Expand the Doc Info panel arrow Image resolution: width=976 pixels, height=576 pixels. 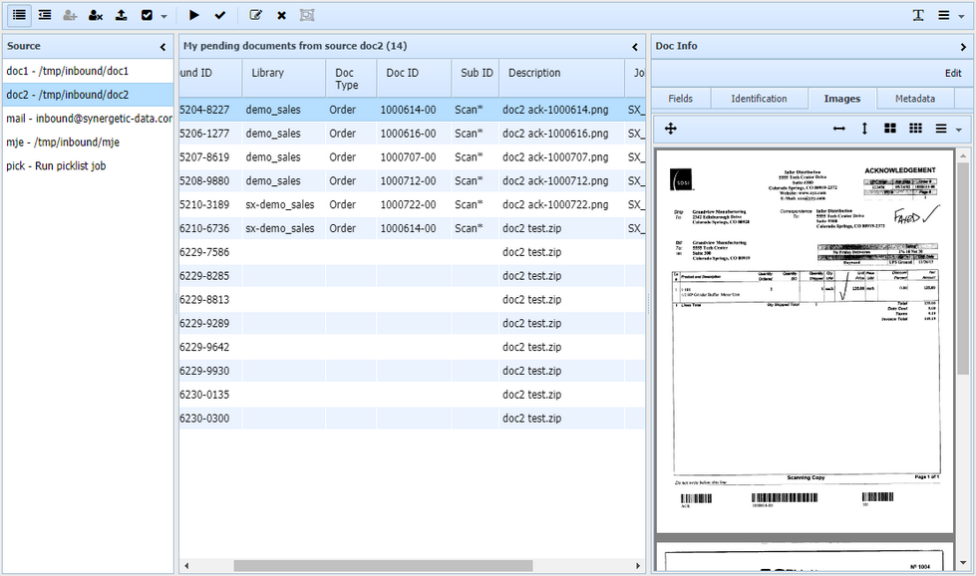point(963,47)
